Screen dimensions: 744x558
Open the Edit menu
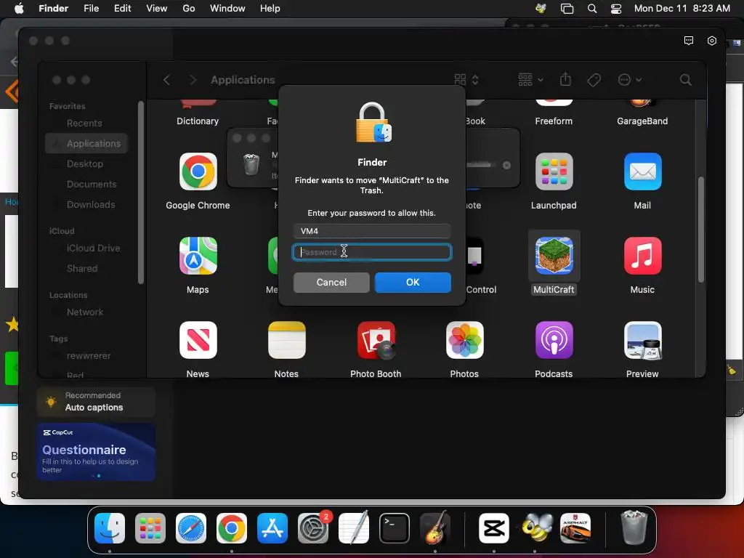(x=122, y=9)
